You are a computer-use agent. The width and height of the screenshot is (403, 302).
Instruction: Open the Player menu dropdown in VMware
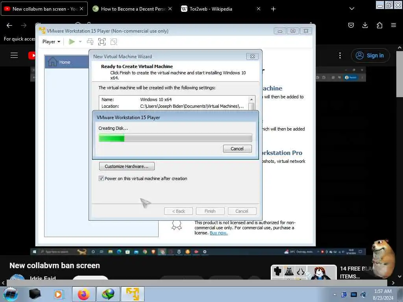pyautogui.click(x=51, y=42)
